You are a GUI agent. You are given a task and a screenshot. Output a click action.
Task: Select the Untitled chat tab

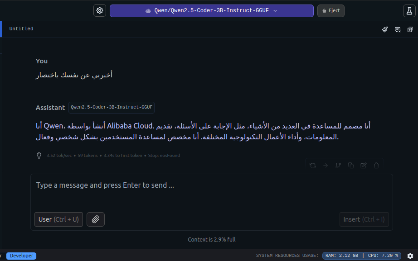21,29
